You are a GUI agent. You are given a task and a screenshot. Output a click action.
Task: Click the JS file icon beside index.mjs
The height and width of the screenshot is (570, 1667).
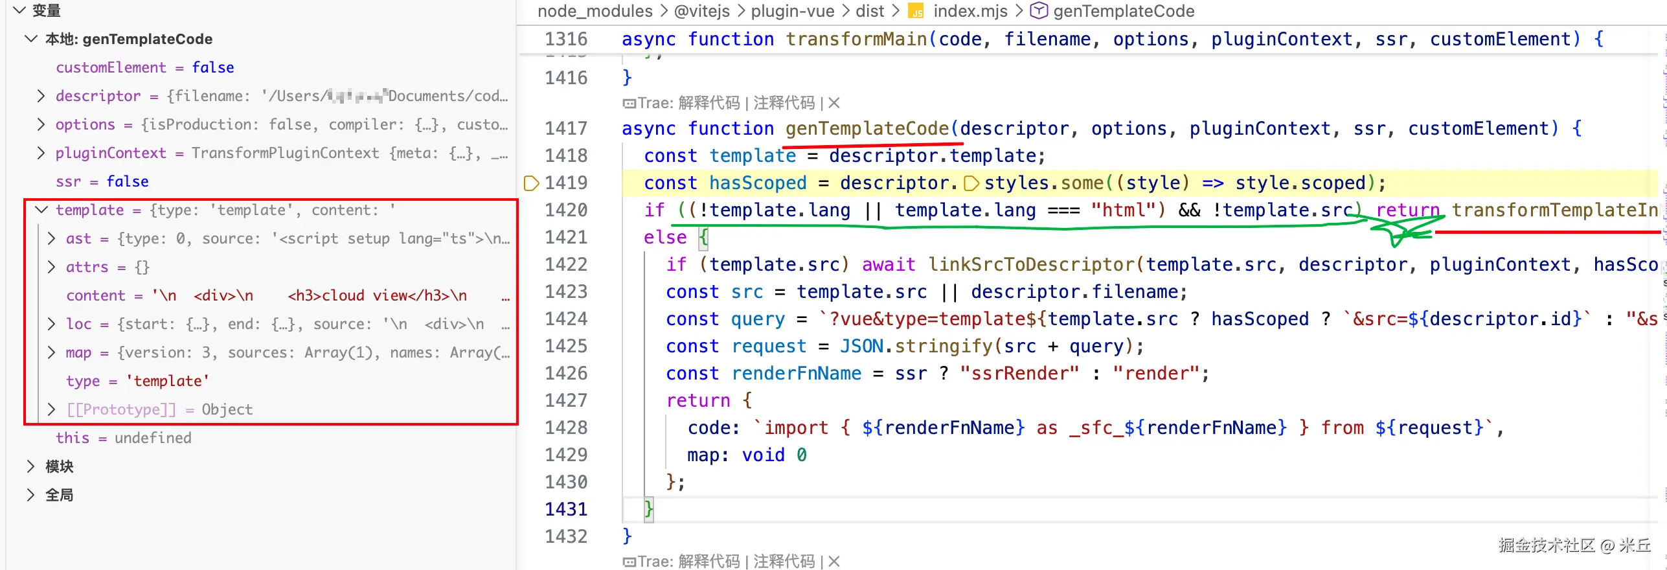point(916,12)
